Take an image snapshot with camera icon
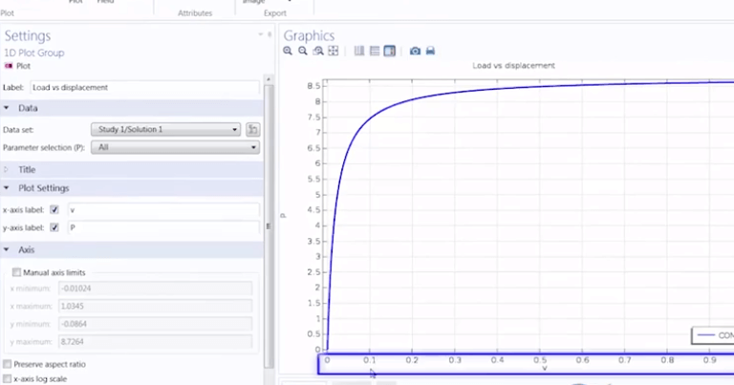734x385 pixels. coord(415,51)
